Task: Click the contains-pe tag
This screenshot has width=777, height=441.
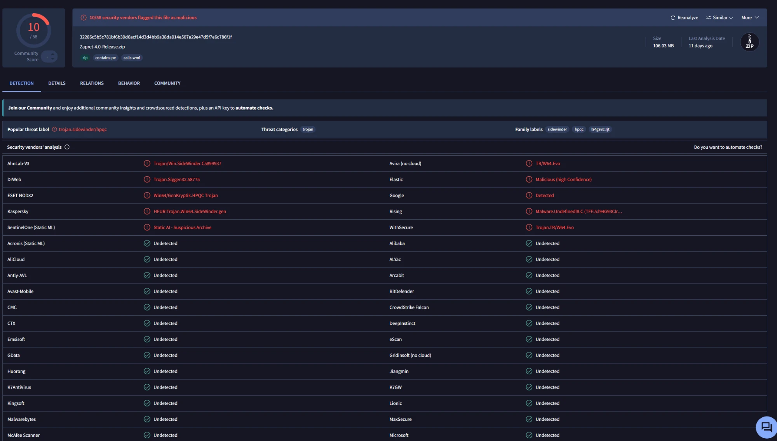Action: (106, 58)
